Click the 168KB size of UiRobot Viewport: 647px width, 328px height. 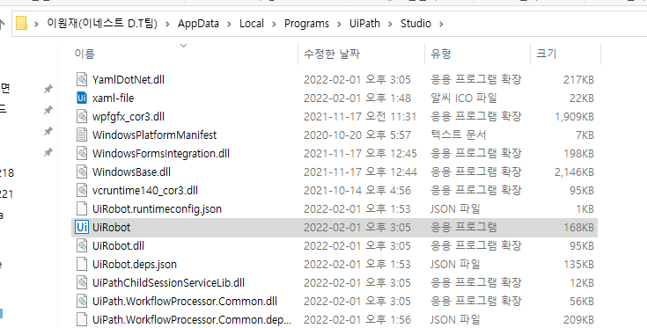(x=579, y=228)
